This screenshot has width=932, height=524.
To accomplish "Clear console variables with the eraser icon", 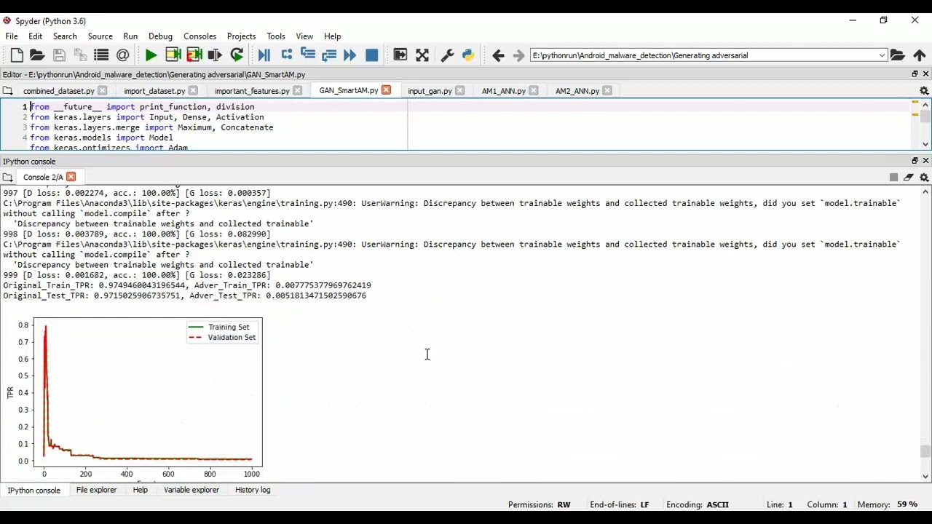I will pos(909,177).
